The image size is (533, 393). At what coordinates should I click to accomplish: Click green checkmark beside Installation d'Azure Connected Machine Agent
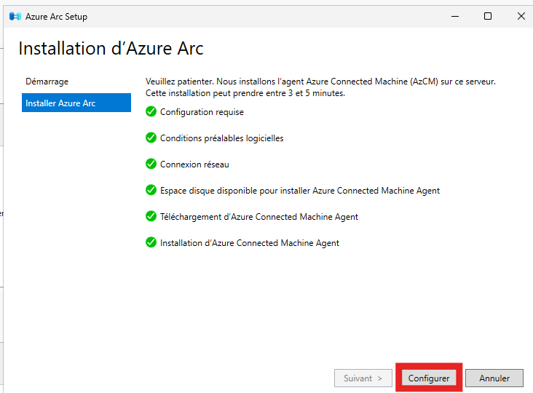coord(151,242)
